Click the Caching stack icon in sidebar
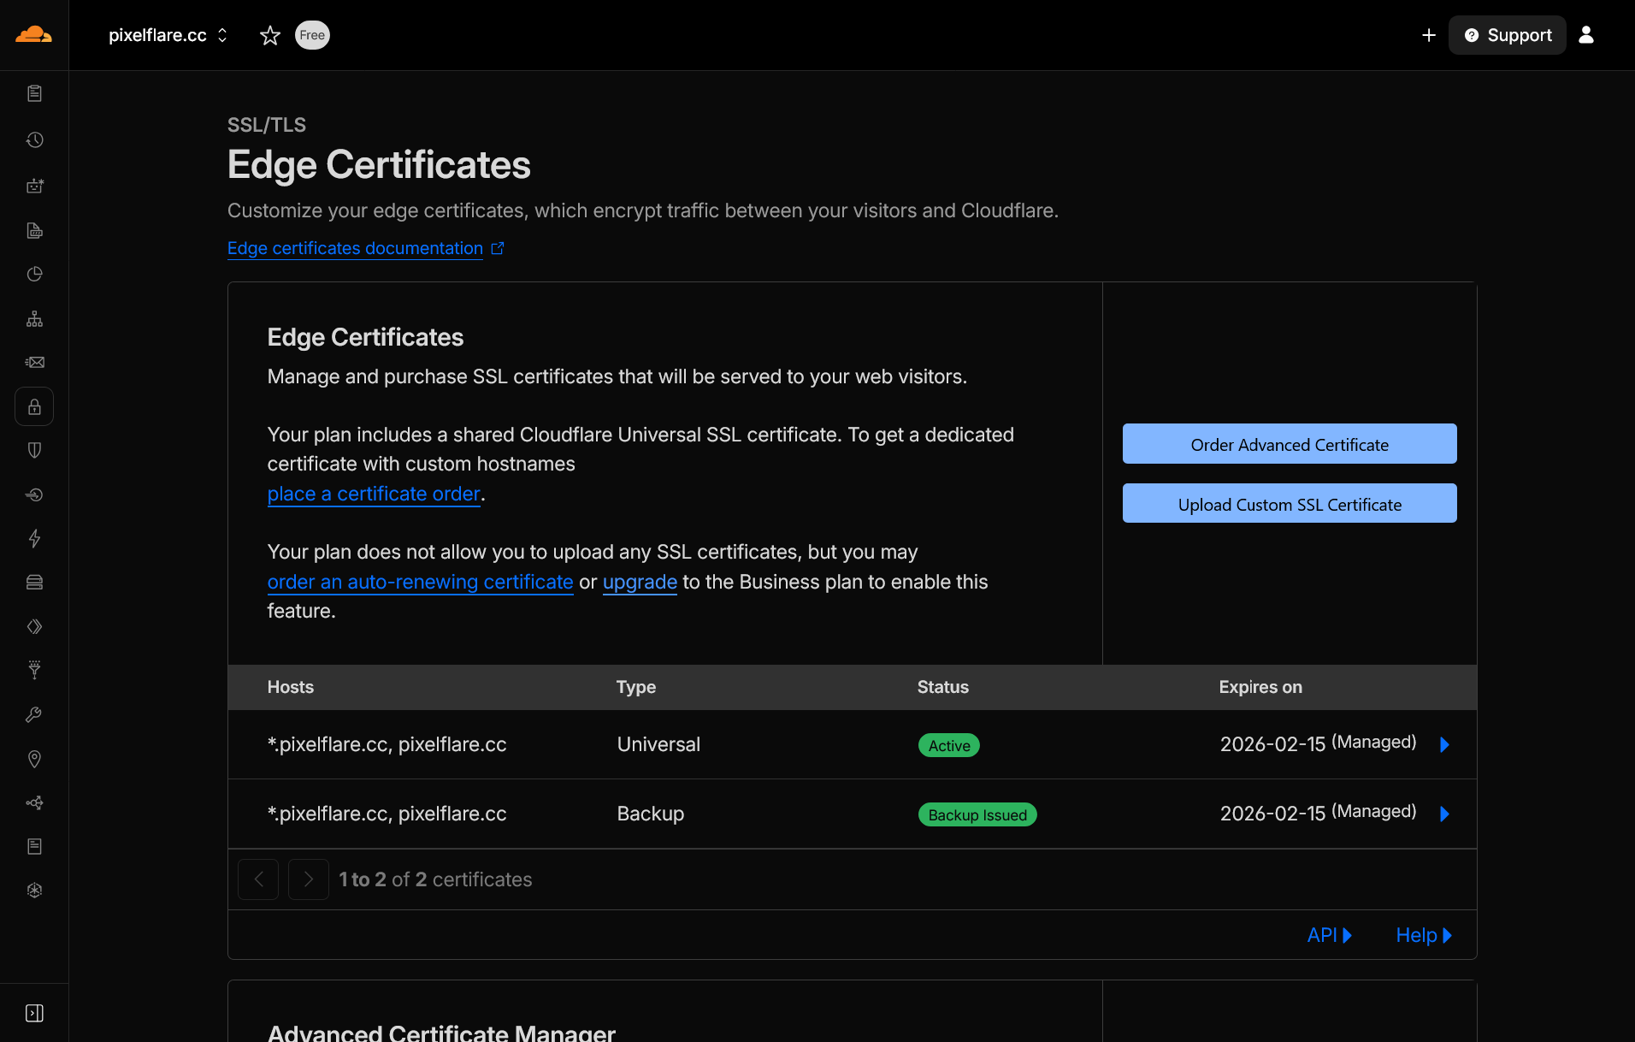The height and width of the screenshot is (1042, 1635). pos(34,583)
